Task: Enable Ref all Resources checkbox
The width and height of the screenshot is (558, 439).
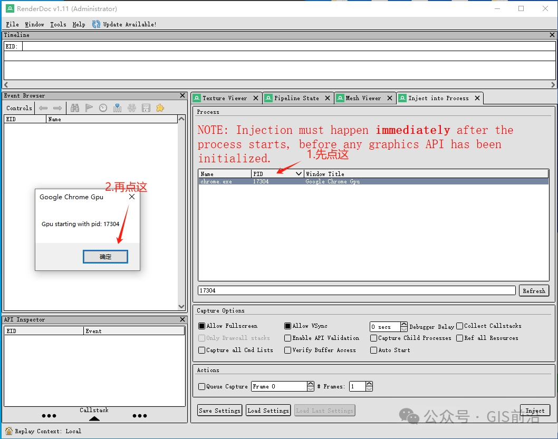Action: [460, 338]
